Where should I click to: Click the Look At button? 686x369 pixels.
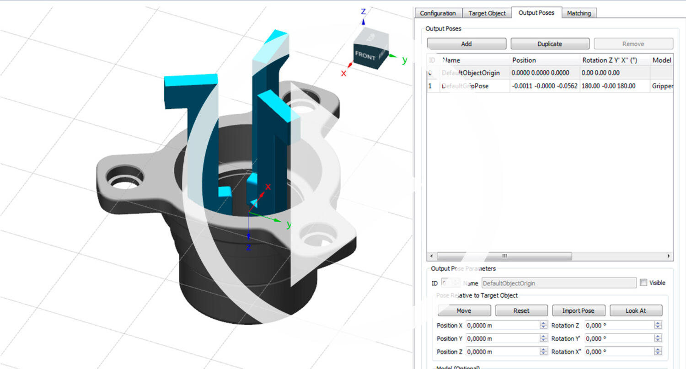(x=635, y=311)
